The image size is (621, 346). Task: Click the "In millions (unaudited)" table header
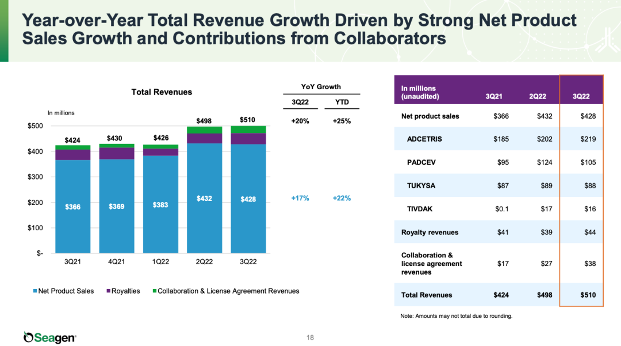pos(420,92)
